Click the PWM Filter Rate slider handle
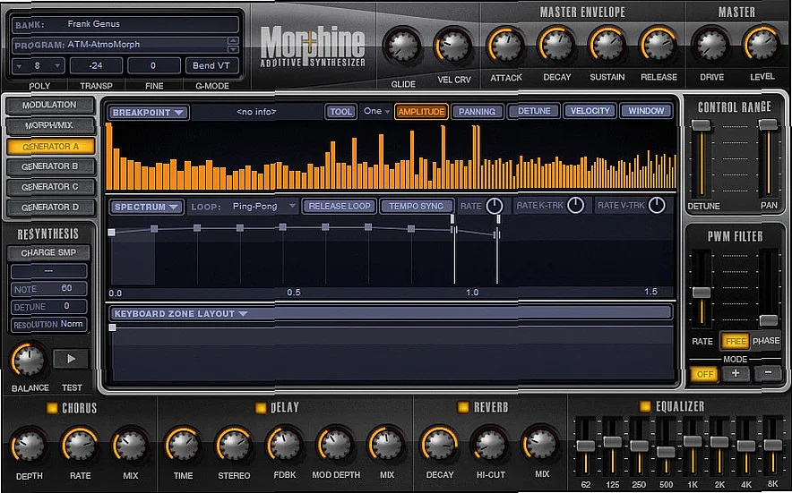The image size is (792, 493). point(702,293)
